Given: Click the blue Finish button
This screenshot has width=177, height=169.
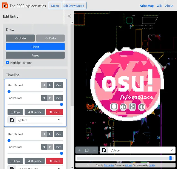Looking at the screenshot, I should point(35,47).
